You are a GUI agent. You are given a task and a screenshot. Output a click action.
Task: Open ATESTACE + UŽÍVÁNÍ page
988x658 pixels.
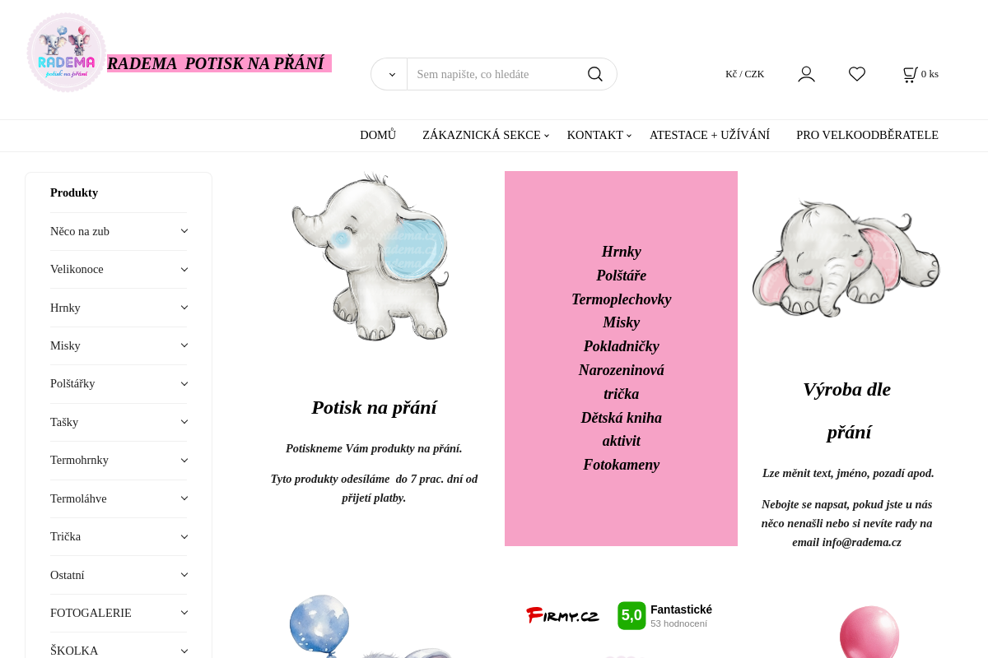[710, 135]
